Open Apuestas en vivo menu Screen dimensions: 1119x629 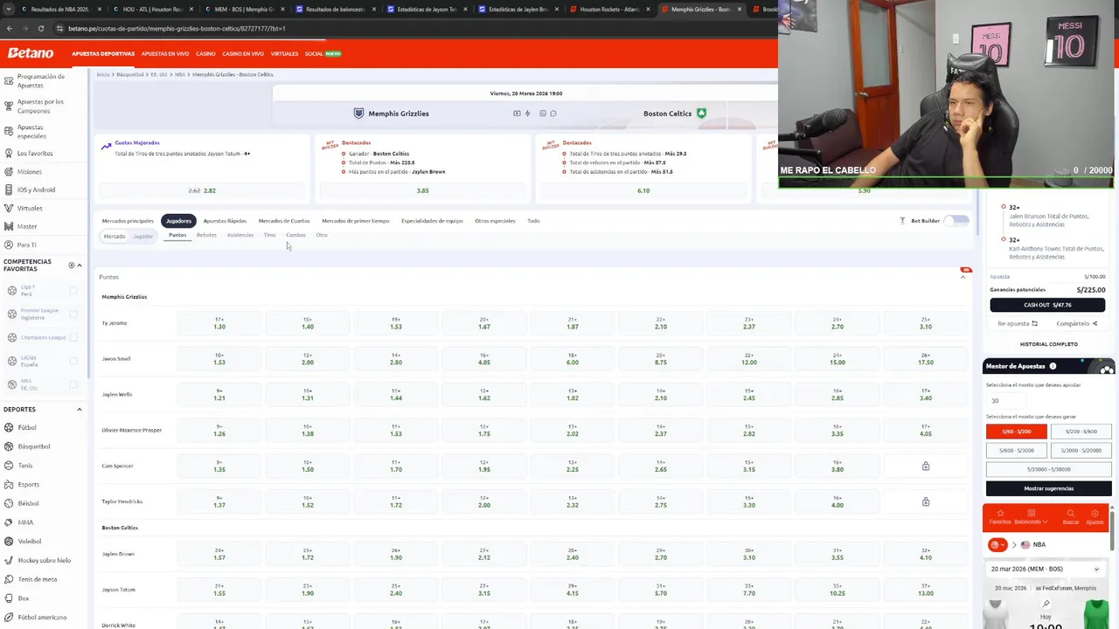pos(165,53)
